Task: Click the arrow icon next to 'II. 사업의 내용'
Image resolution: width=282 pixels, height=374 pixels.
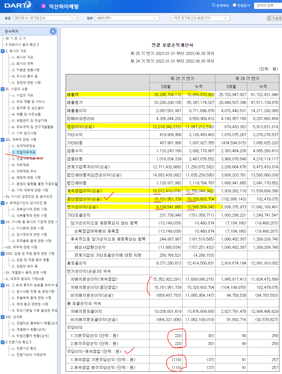Action: [x=2, y=89]
